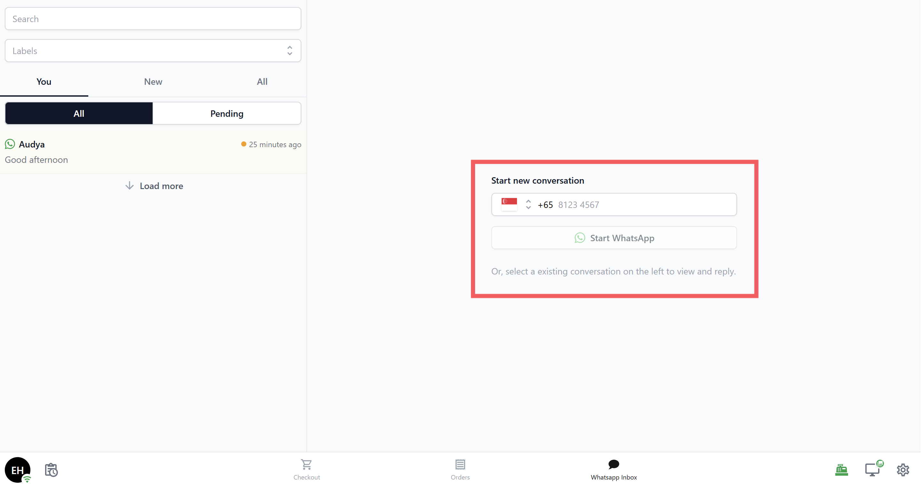This screenshot has height=484, width=921.
Task: Select the You tab
Action: tap(44, 82)
